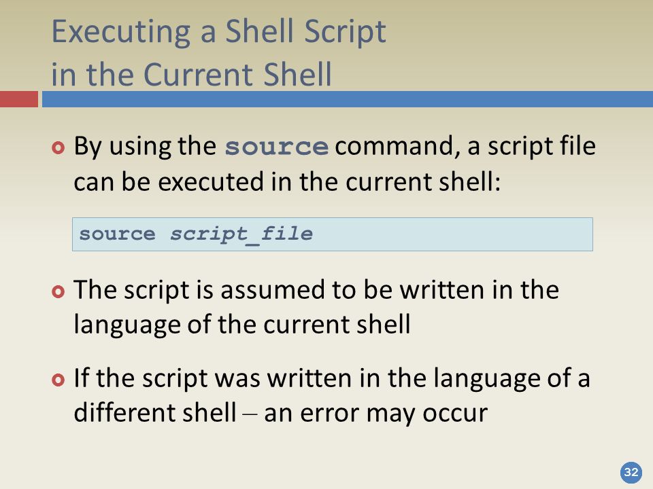Image resolution: width=653 pixels, height=489 pixels.
Task: Click the first red bullet marker
Action: [x=58, y=147]
